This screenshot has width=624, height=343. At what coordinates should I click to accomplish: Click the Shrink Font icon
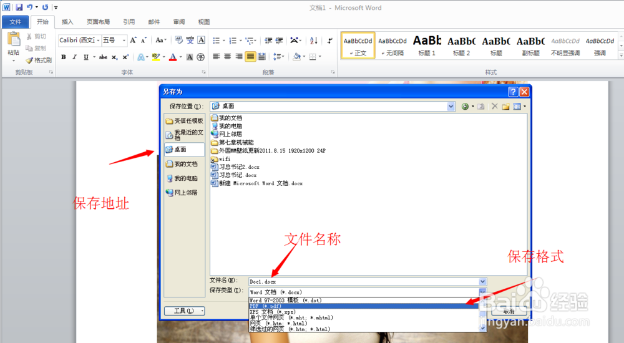(144, 40)
